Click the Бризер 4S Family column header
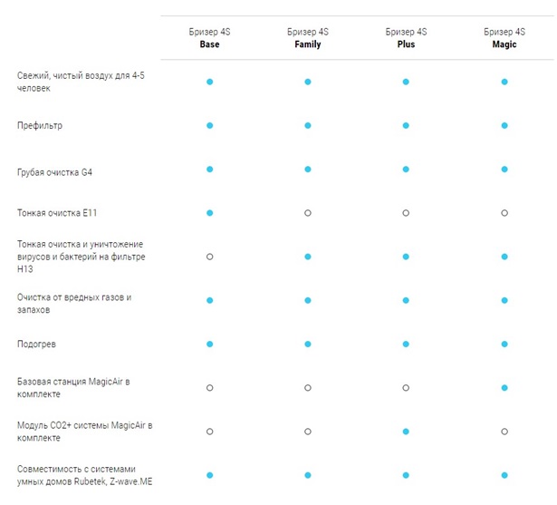The height and width of the screenshot is (505, 557). tap(308, 38)
